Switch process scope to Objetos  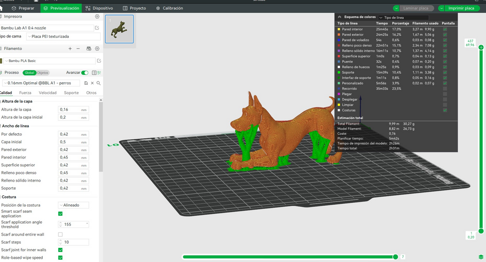(x=43, y=73)
